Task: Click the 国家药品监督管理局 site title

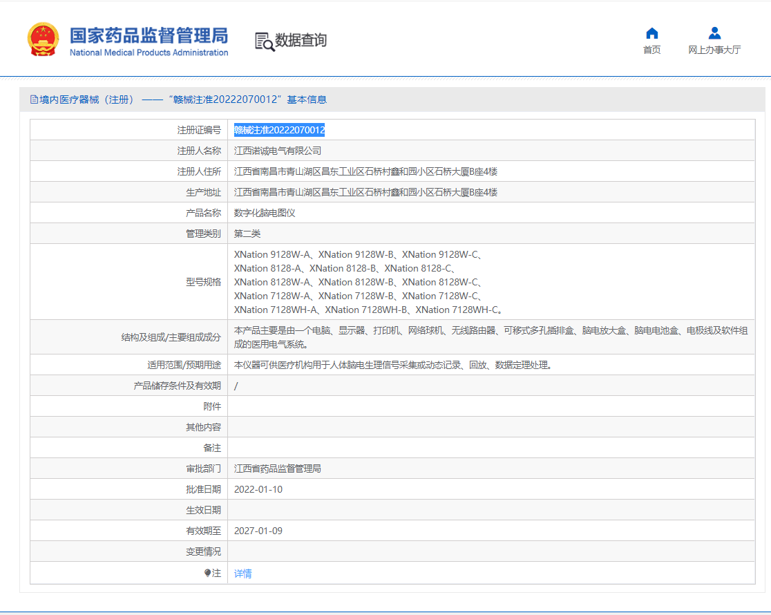Action: 149,35
